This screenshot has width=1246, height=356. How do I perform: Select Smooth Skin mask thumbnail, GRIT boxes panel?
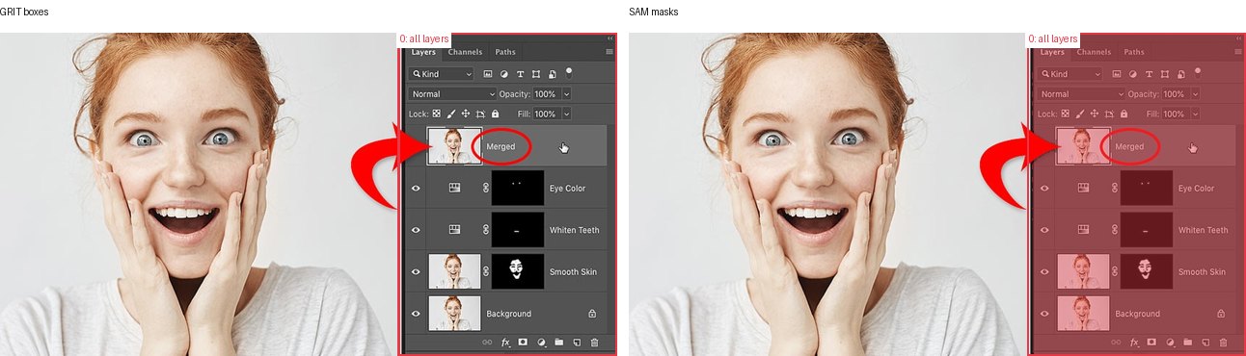(518, 272)
